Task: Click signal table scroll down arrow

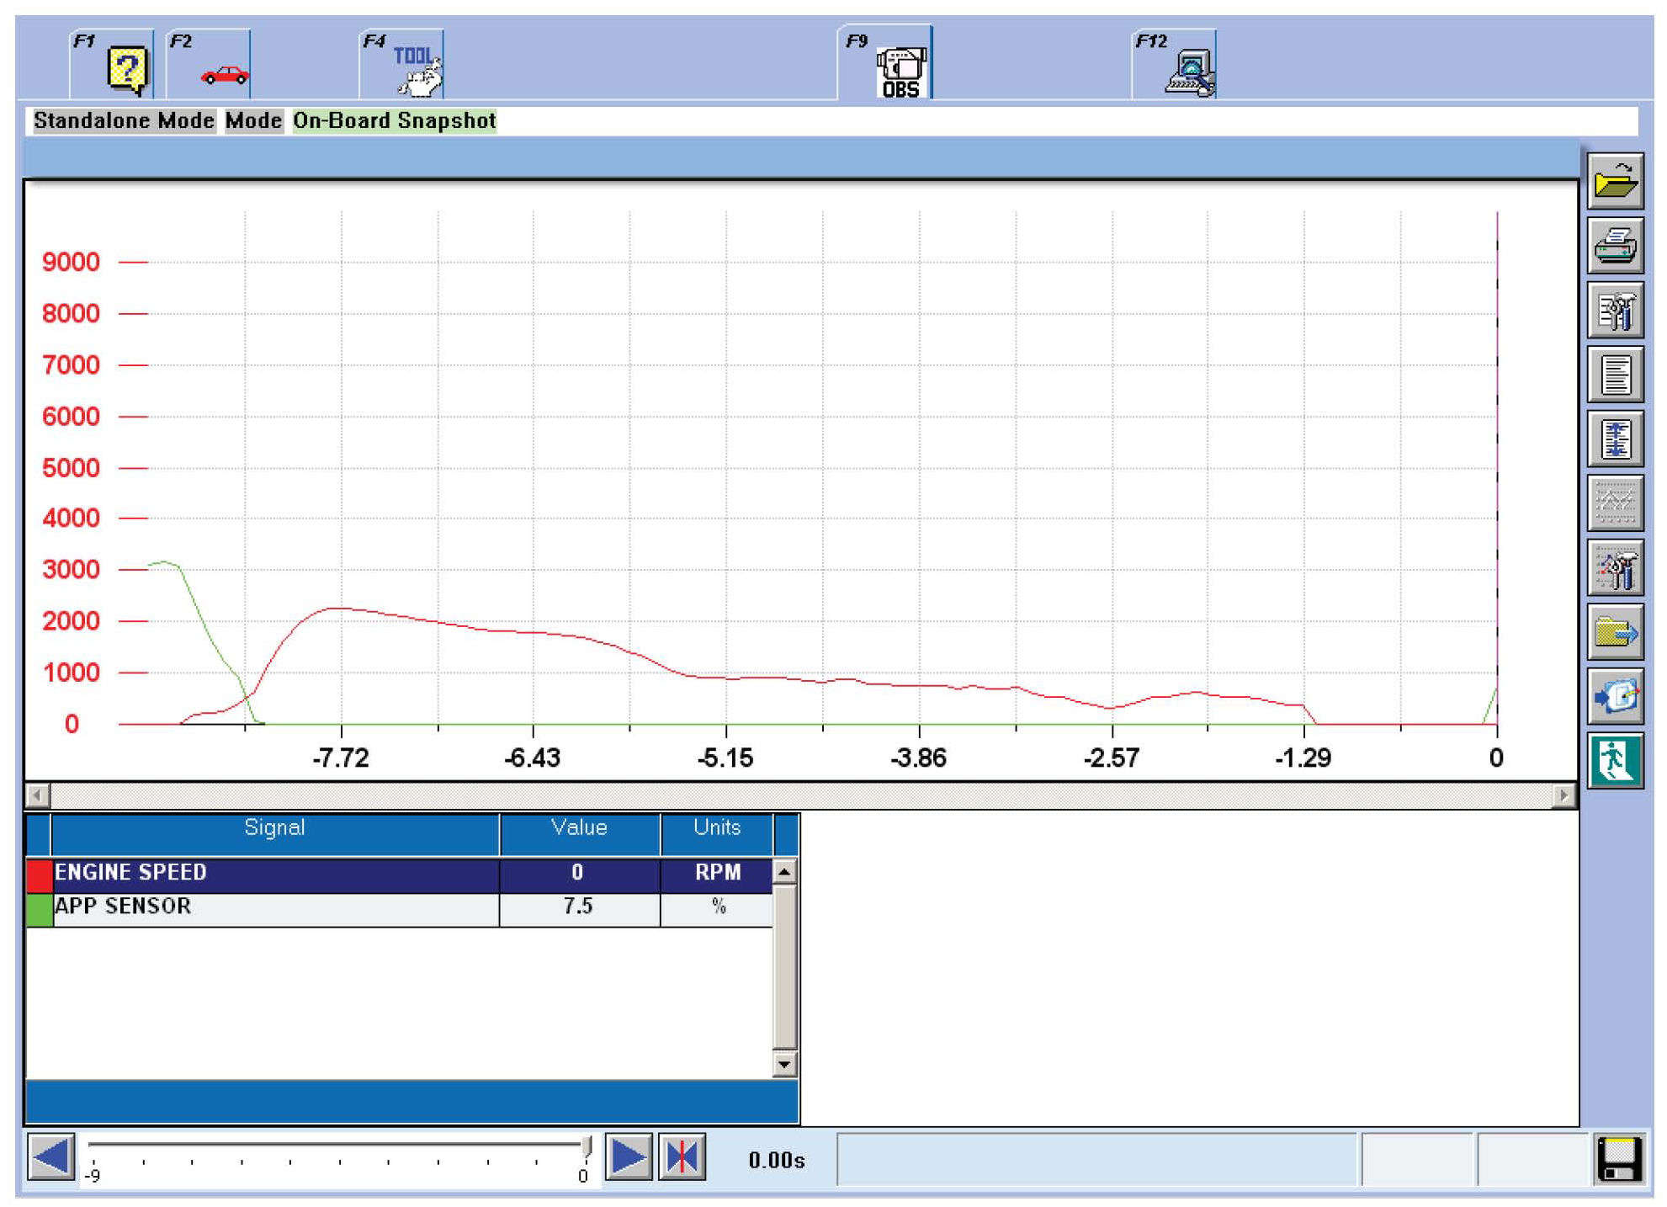Action: point(783,1065)
